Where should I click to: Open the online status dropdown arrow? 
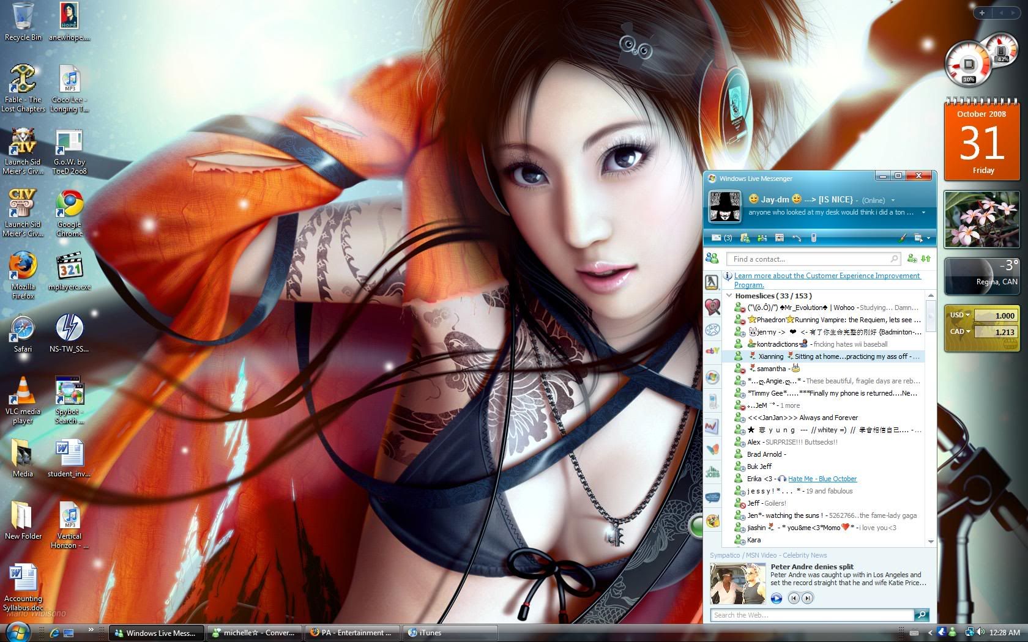coord(893,200)
